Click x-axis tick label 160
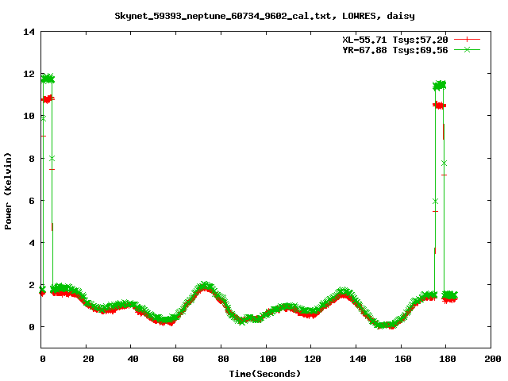 pos(402,359)
